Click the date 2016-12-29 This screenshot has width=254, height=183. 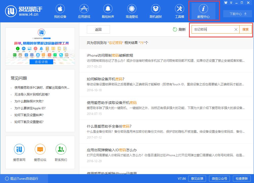[x=94, y=161]
